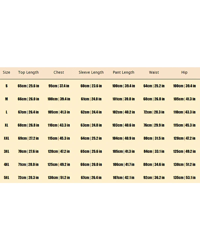Viewport: 200px width, 250px height.
Task: Select the Sleeve Length column header
Action: pyautogui.click(x=91, y=72)
